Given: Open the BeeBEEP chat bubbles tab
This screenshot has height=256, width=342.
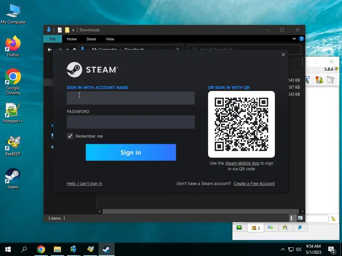Looking at the screenshot, I should point(271,227).
